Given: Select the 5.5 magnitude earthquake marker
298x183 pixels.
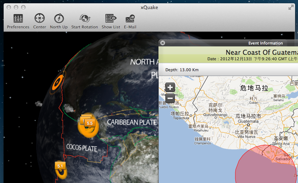Looking at the screenshot, I should click(x=90, y=123).
